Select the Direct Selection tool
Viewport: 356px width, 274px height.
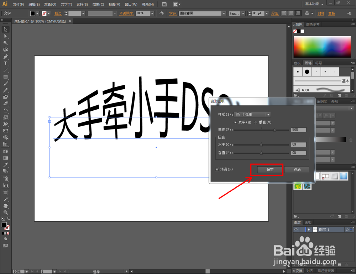click(5, 36)
